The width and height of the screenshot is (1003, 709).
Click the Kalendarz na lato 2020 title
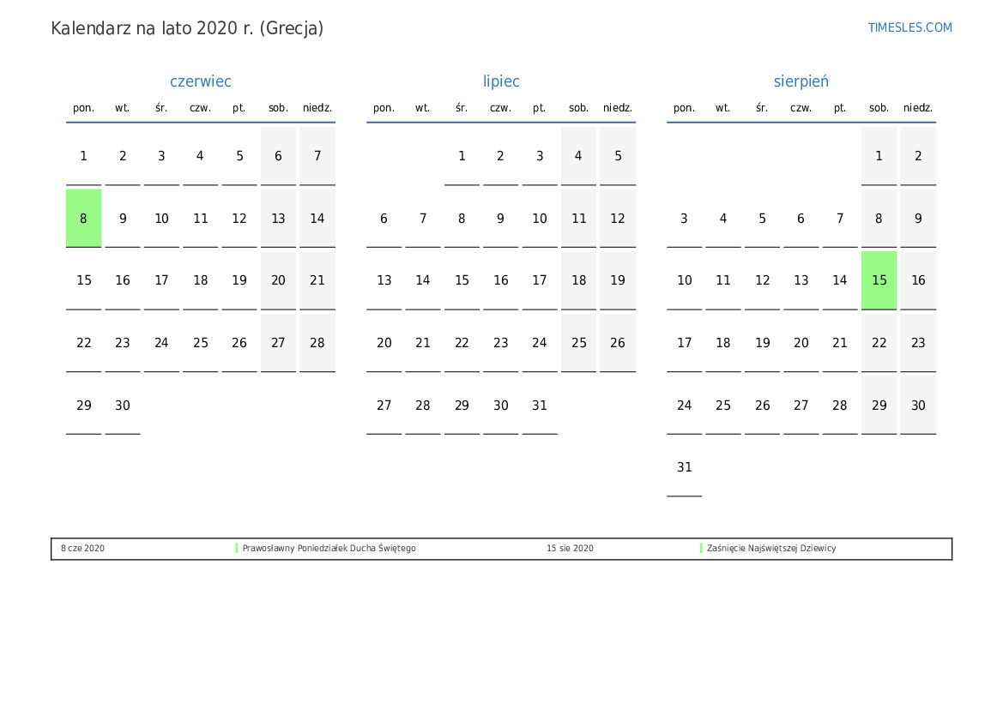(x=187, y=28)
